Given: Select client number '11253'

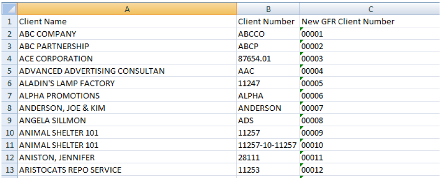Looking at the screenshot, I should pos(268,170).
